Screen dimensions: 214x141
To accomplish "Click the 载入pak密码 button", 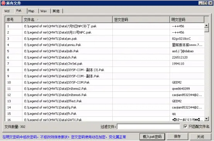I will [x=152, y=136].
